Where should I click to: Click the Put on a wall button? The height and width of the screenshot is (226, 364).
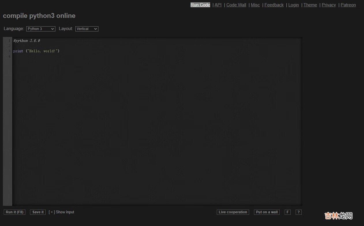267,212
